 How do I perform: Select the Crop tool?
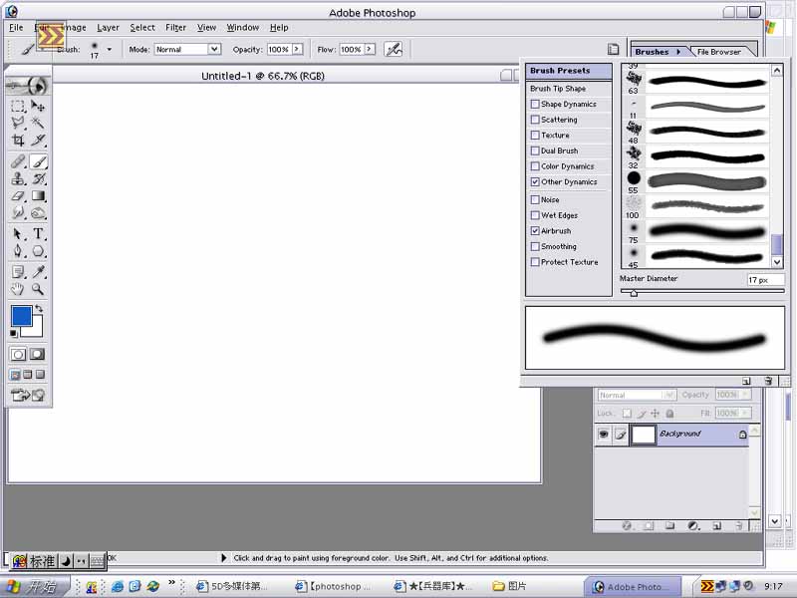18,140
